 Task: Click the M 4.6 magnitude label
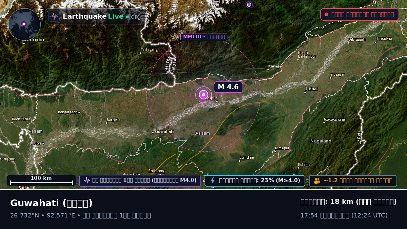228,87
